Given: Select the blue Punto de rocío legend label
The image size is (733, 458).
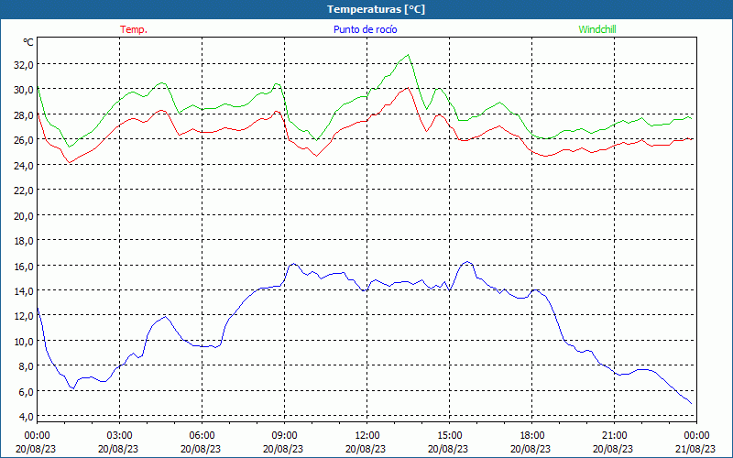Looking at the screenshot, I should tap(365, 29).
